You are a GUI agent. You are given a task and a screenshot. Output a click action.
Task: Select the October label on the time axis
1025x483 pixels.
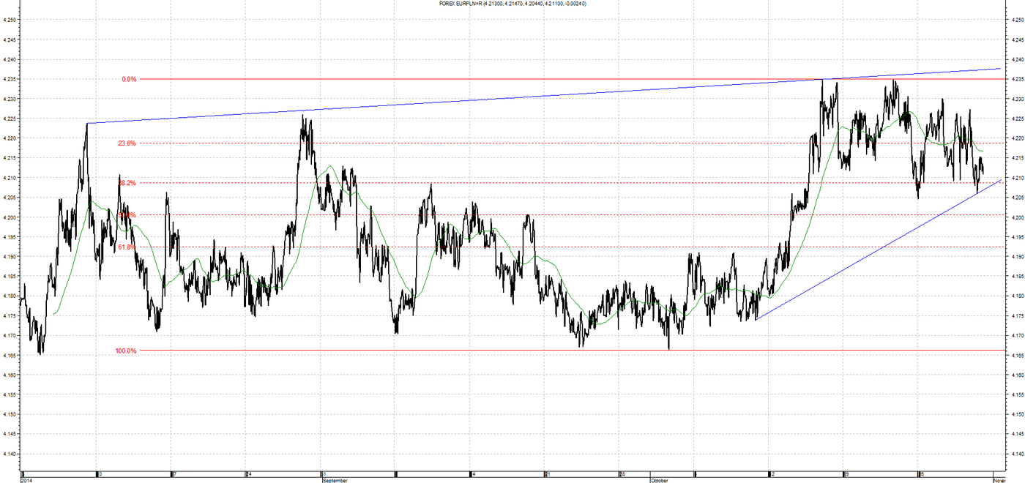(x=659, y=480)
